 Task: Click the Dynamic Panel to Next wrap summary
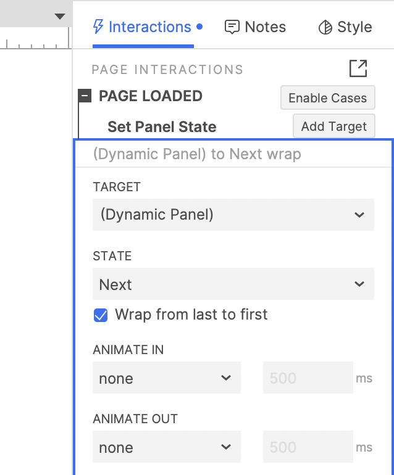click(197, 154)
